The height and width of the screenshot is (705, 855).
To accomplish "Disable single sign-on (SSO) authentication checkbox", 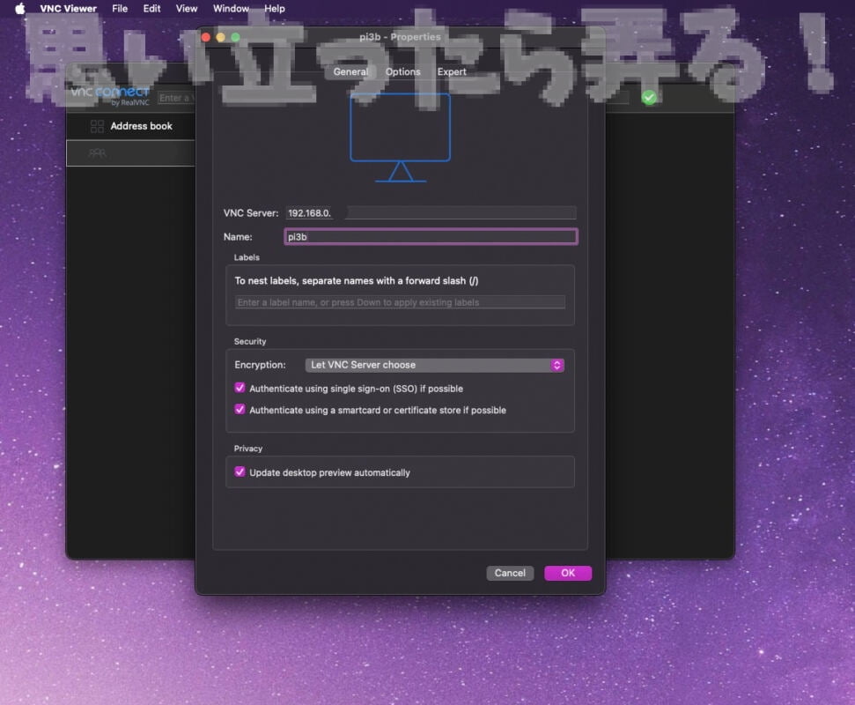I will click(x=240, y=388).
